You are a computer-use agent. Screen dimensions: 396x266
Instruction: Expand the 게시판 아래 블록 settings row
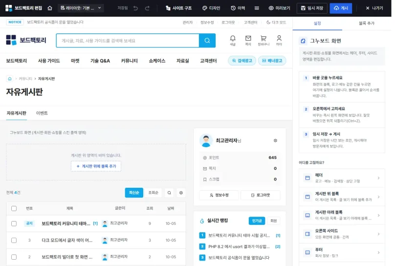[342, 215]
